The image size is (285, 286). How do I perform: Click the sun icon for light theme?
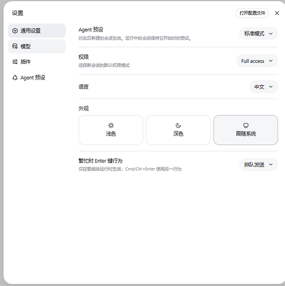click(x=111, y=125)
